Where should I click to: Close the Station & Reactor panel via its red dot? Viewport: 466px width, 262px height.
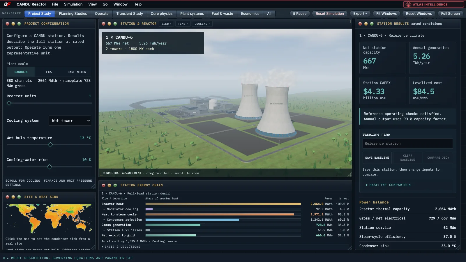[103, 24]
